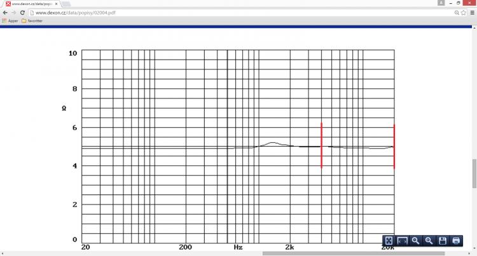Viewport: 477px width, 256px height.
Task: Open the Apper apps shortcut
Action: click(x=10, y=21)
